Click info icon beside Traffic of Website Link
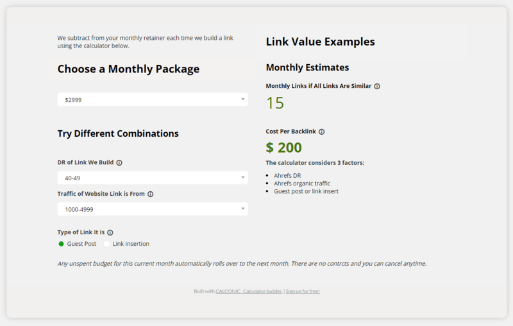 coord(151,194)
